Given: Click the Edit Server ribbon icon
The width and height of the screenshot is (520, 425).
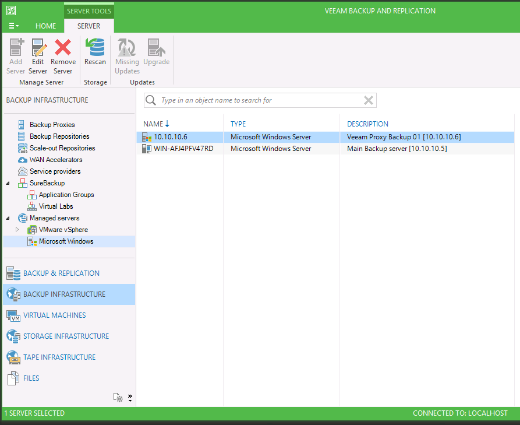Looking at the screenshot, I should pyautogui.click(x=38, y=47).
